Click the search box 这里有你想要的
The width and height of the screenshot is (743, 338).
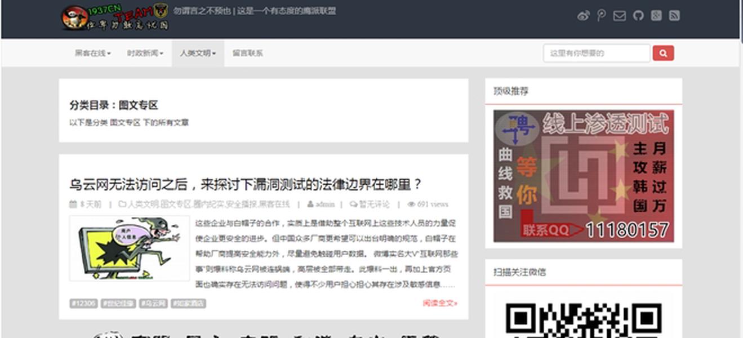pos(596,54)
